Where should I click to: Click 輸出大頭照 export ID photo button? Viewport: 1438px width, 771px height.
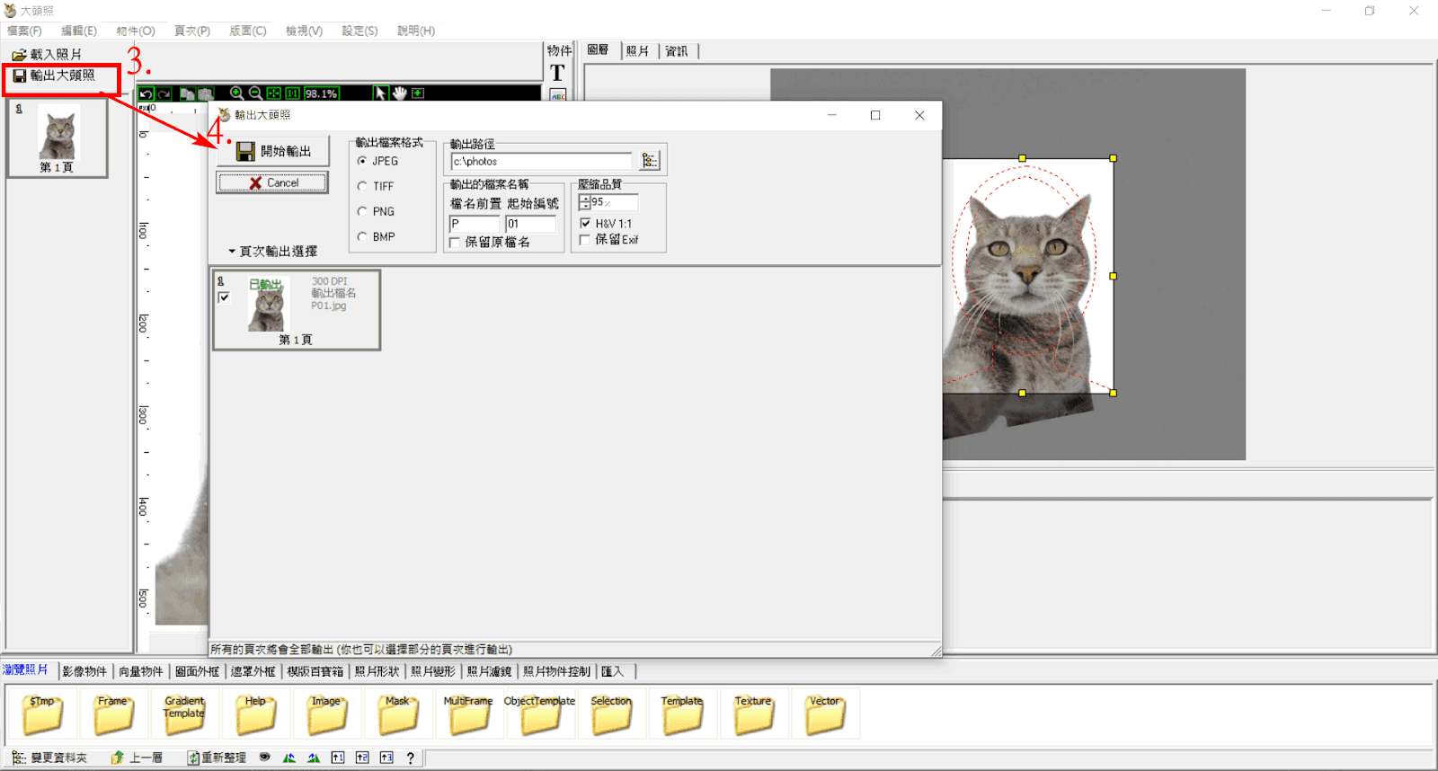[54, 75]
